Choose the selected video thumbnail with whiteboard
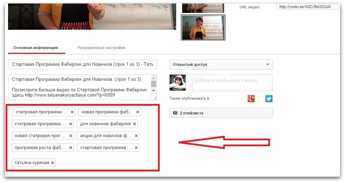Screen dimensions: 345x183 point(203,27)
